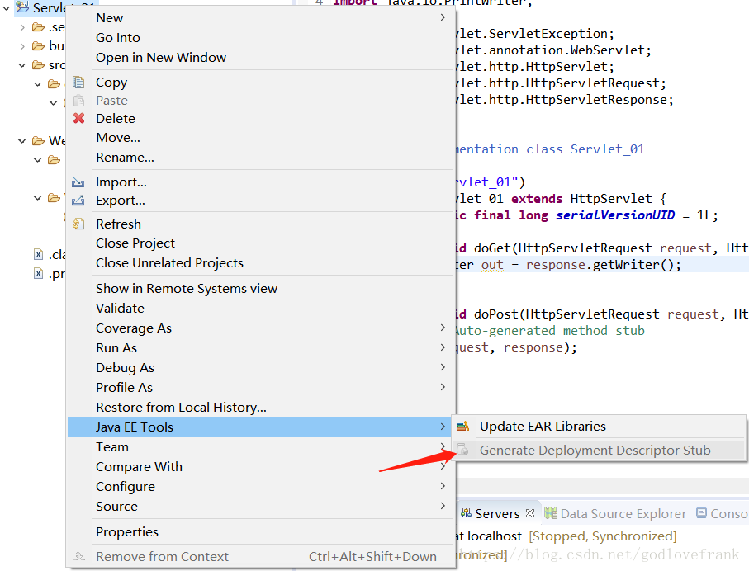749x571 pixels.
Task: Open the Source submenu arrow
Action: pos(443,506)
